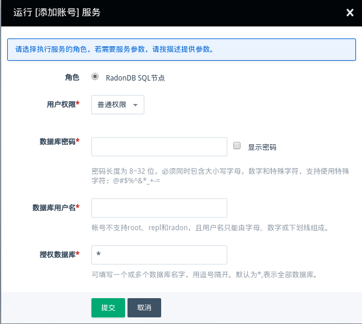Click the RadonDB SQL节点 role label text
Viewport: 362px width, 324px height.
135,78
